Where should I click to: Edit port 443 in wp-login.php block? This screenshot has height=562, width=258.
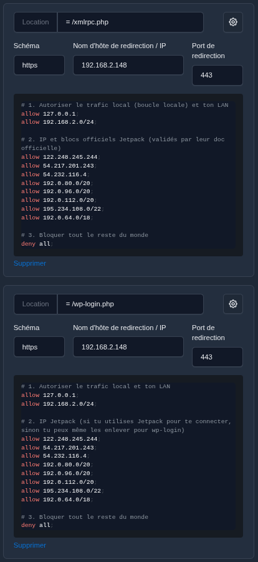point(217,357)
